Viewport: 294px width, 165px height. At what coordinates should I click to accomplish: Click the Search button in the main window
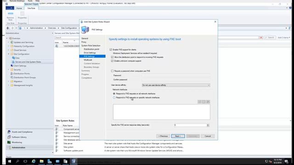click(x=270, y=38)
